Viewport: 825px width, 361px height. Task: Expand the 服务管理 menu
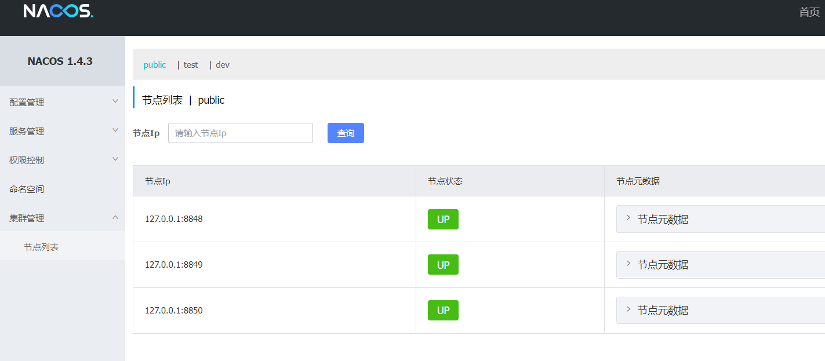click(63, 131)
